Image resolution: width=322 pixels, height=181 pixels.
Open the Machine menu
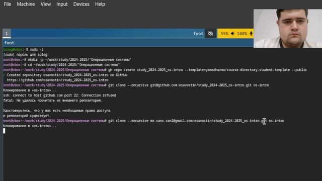[26, 4]
